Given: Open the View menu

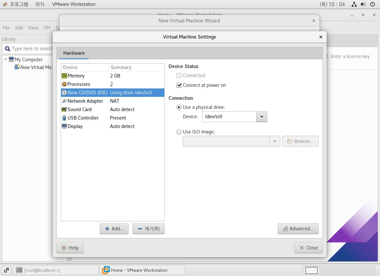Looking at the screenshot, I should click(33, 28).
